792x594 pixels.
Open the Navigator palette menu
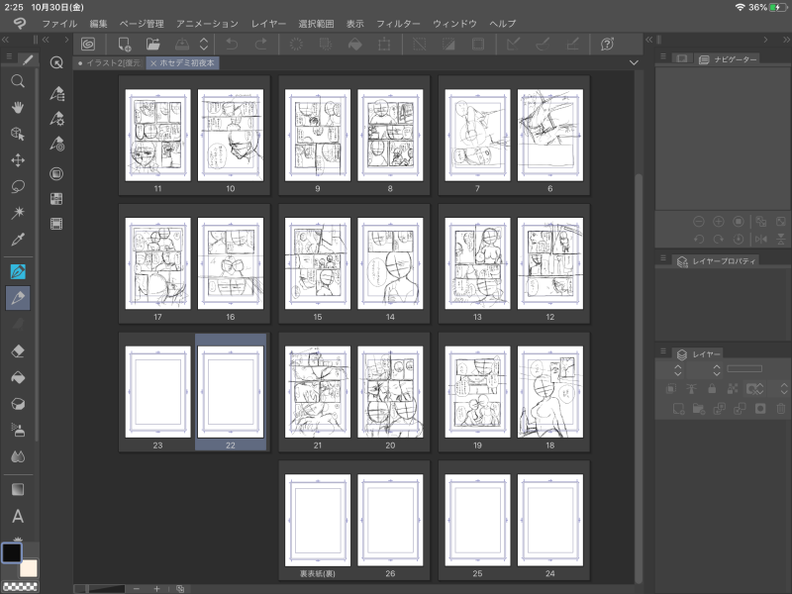point(663,56)
